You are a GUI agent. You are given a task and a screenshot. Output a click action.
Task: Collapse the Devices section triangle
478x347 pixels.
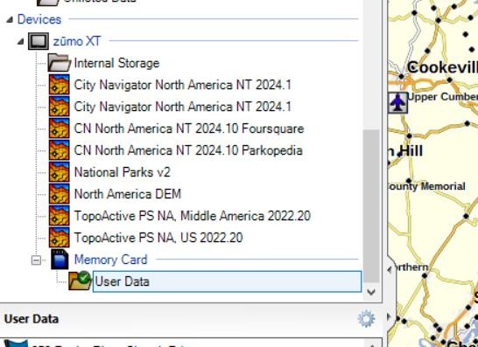pyautogui.click(x=10, y=20)
